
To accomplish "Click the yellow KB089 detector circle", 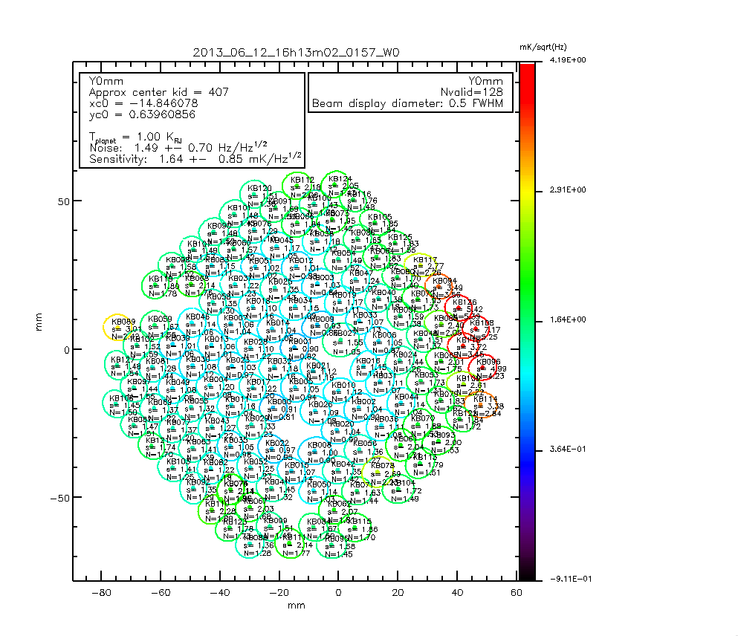I will (116, 326).
